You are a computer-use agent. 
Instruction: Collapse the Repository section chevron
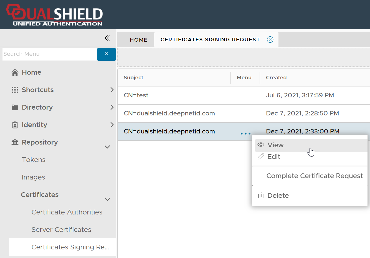tap(107, 147)
